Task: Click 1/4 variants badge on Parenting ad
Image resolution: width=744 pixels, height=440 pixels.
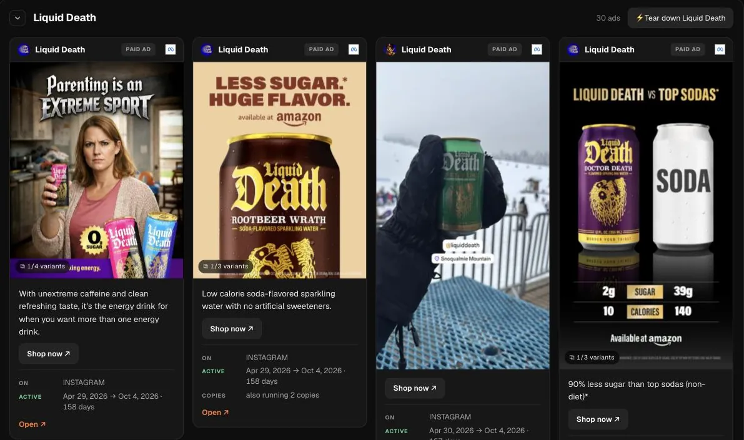Action: pos(42,266)
